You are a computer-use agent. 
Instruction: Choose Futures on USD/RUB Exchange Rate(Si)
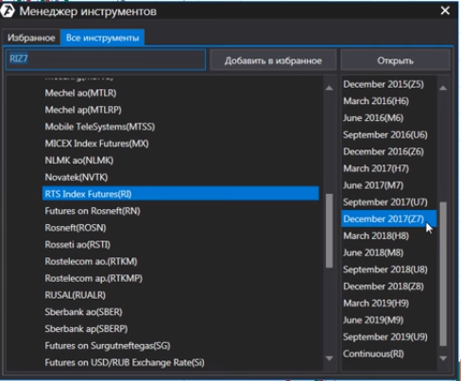[125, 362]
